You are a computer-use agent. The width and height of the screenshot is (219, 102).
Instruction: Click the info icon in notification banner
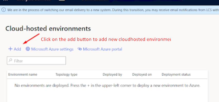coord(4,10)
